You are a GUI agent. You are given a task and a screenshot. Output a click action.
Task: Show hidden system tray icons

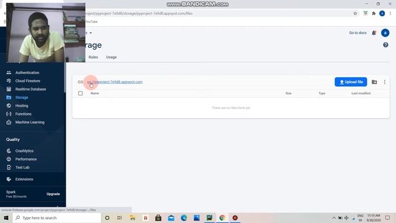(334, 217)
